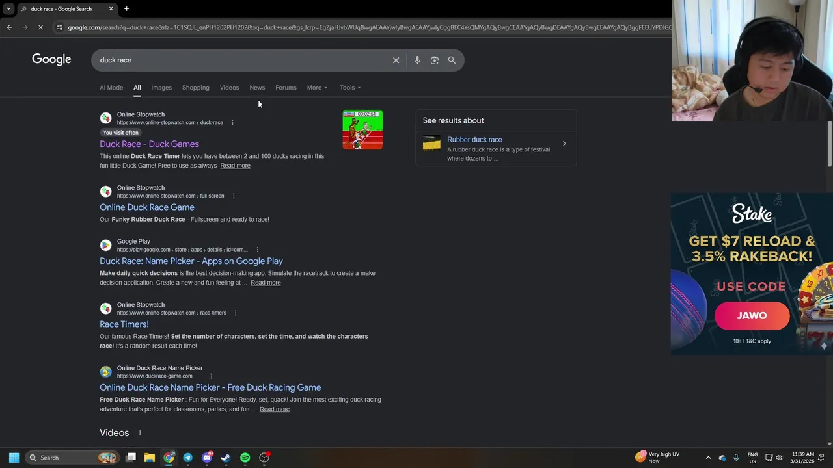This screenshot has width=833, height=468.
Task: Open options menu for the Google Play result
Action: [258, 250]
